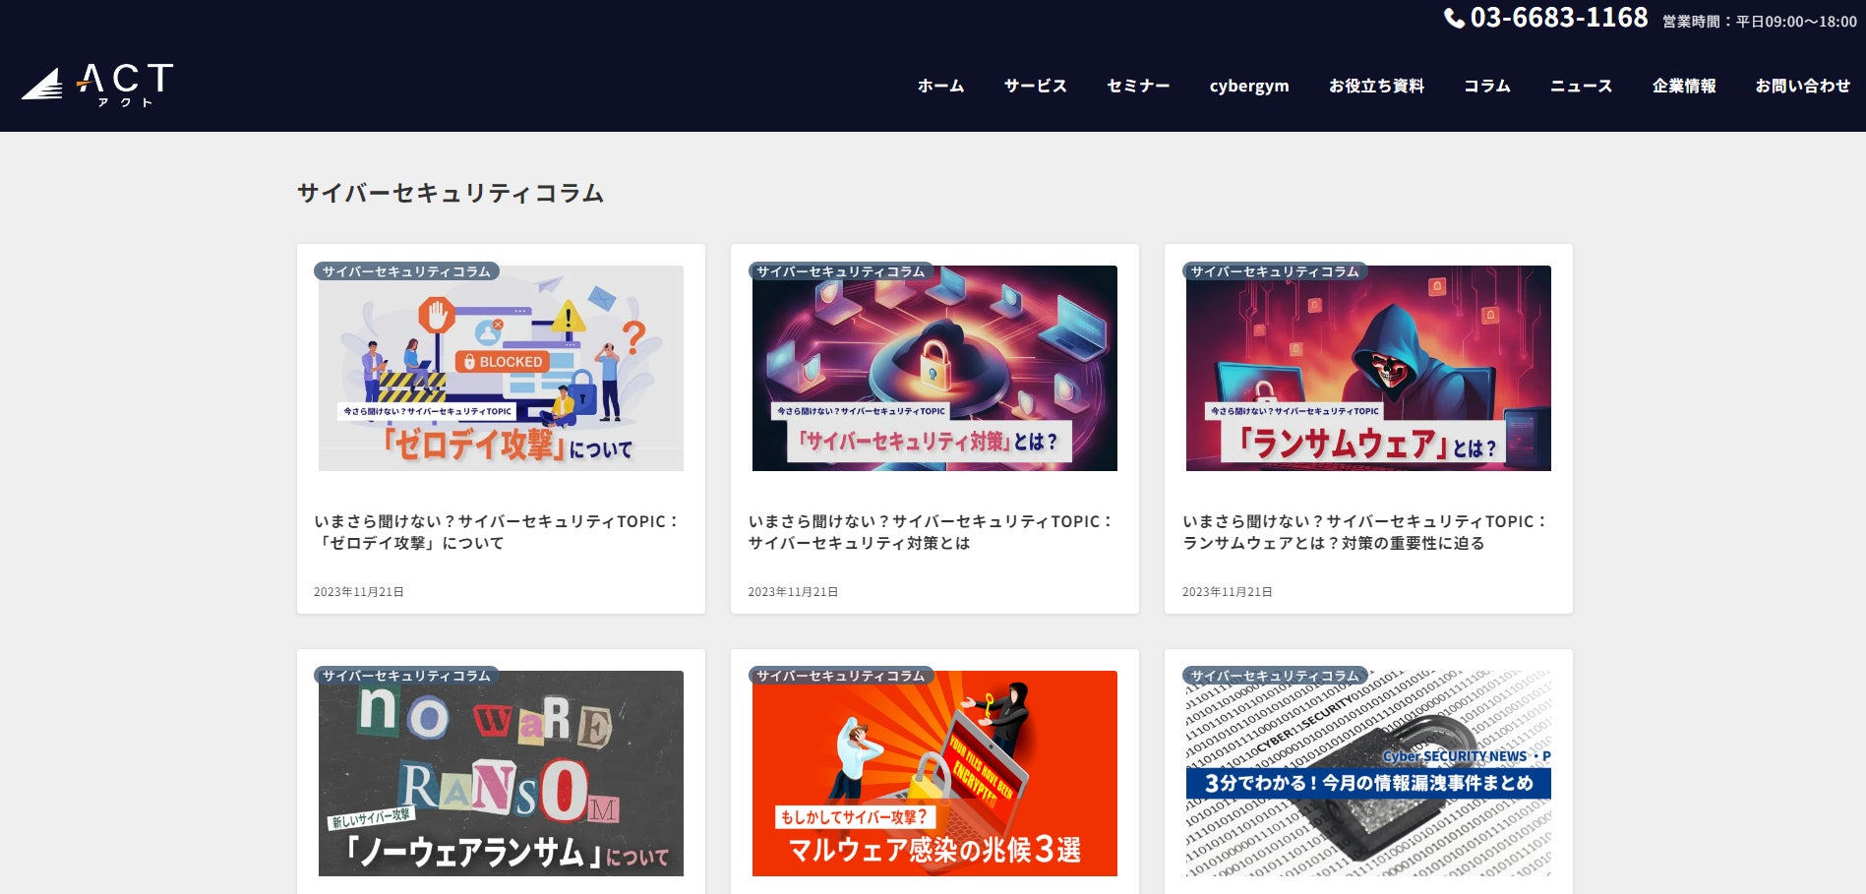Open the ノーウェアランサム article thumbnail
This screenshot has width=1866, height=894.
coord(501,773)
